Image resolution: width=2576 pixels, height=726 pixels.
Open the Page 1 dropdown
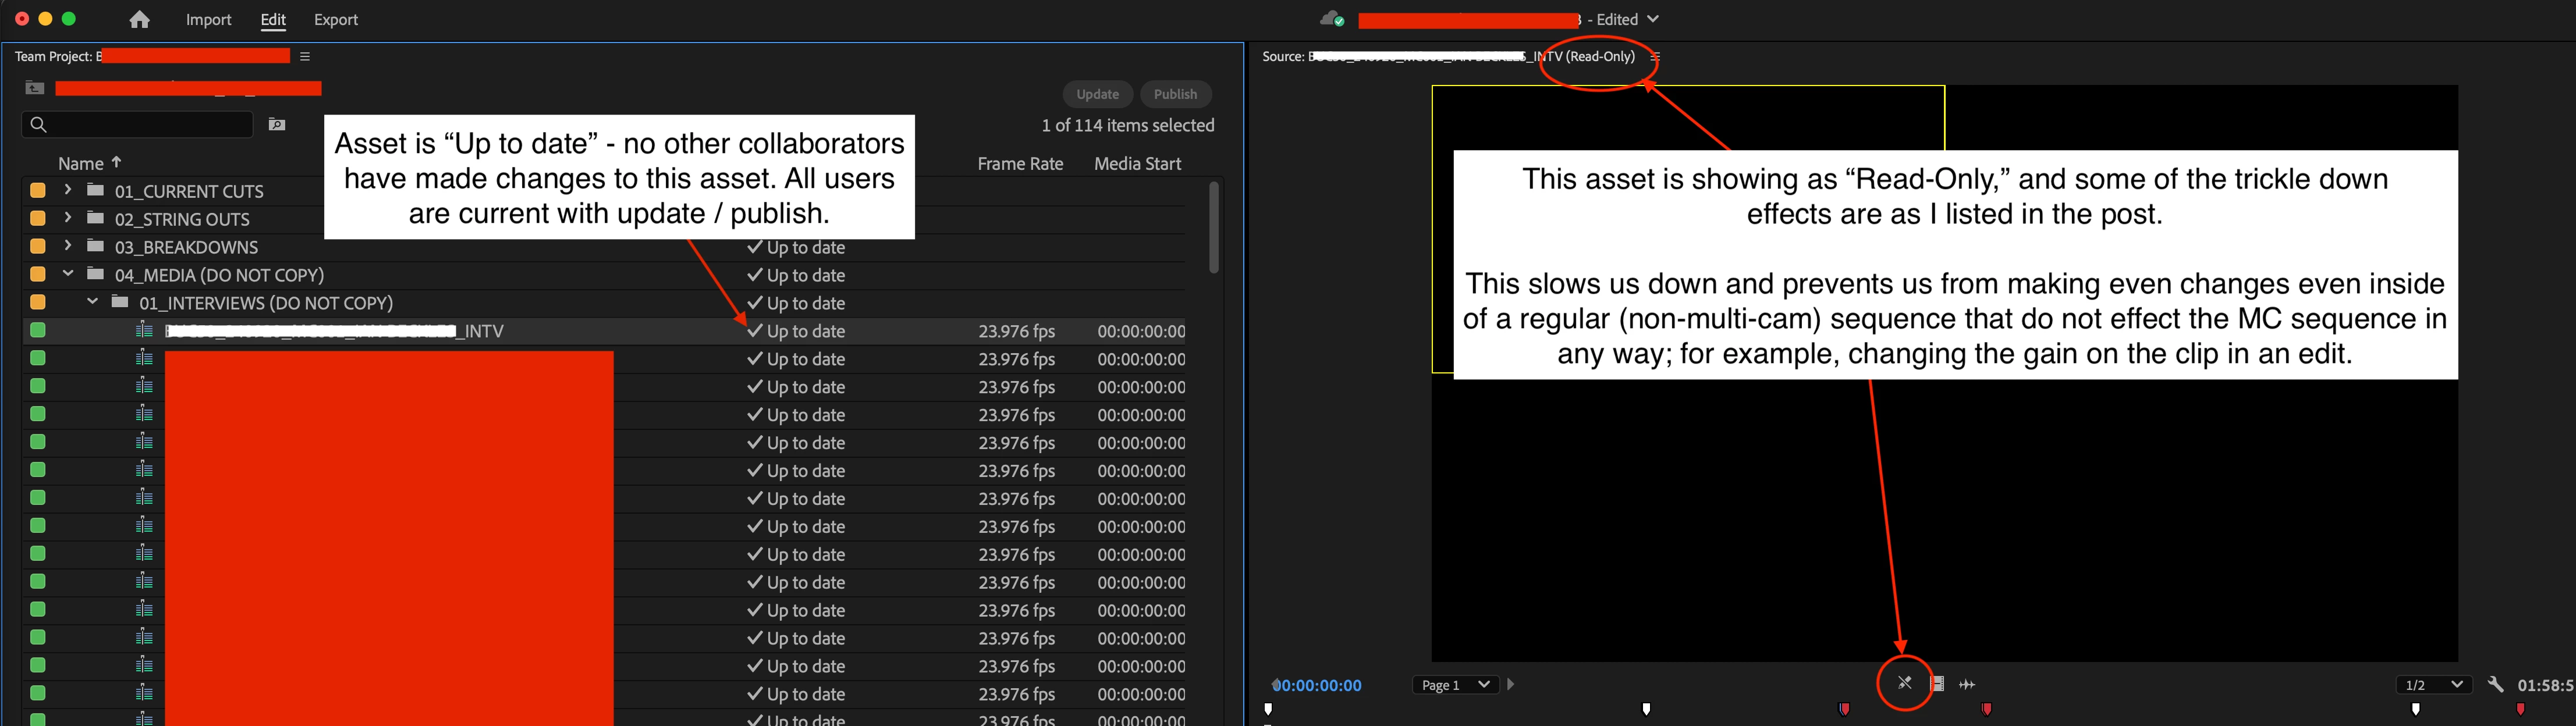[x=1455, y=684]
